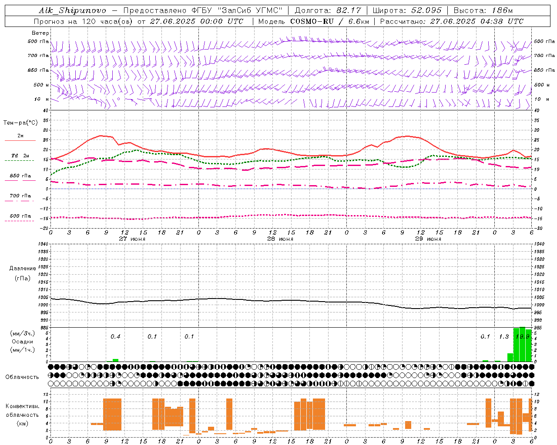
Task: Select the provider text ФГБУ "ЗапСиб УГМС"
Action: (237, 10)
